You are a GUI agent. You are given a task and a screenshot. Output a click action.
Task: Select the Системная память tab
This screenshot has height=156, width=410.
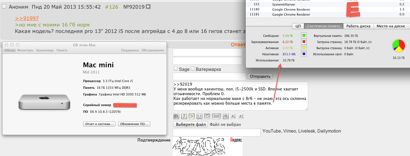pyautogui.click(x=324, y=26)
